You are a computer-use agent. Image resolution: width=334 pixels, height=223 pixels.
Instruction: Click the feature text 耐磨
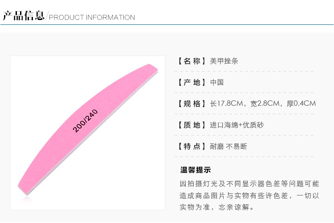coord(217,146)
